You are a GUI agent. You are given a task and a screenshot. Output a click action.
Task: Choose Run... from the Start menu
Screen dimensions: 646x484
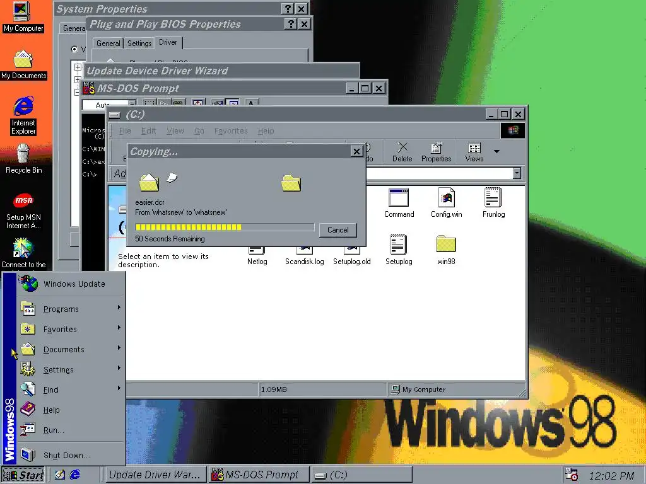71,430
